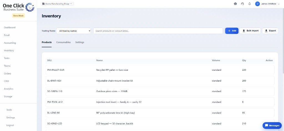Open Tools in the sidebar
This screenshot has height=131, width=284.
pos(9,110)
